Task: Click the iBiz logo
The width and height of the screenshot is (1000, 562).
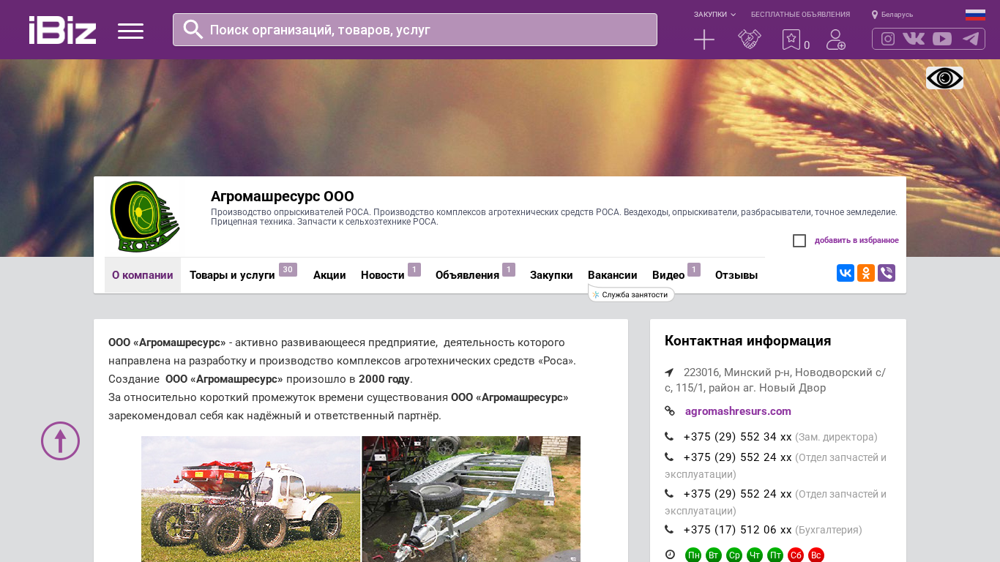Action: tap(62, 30)
